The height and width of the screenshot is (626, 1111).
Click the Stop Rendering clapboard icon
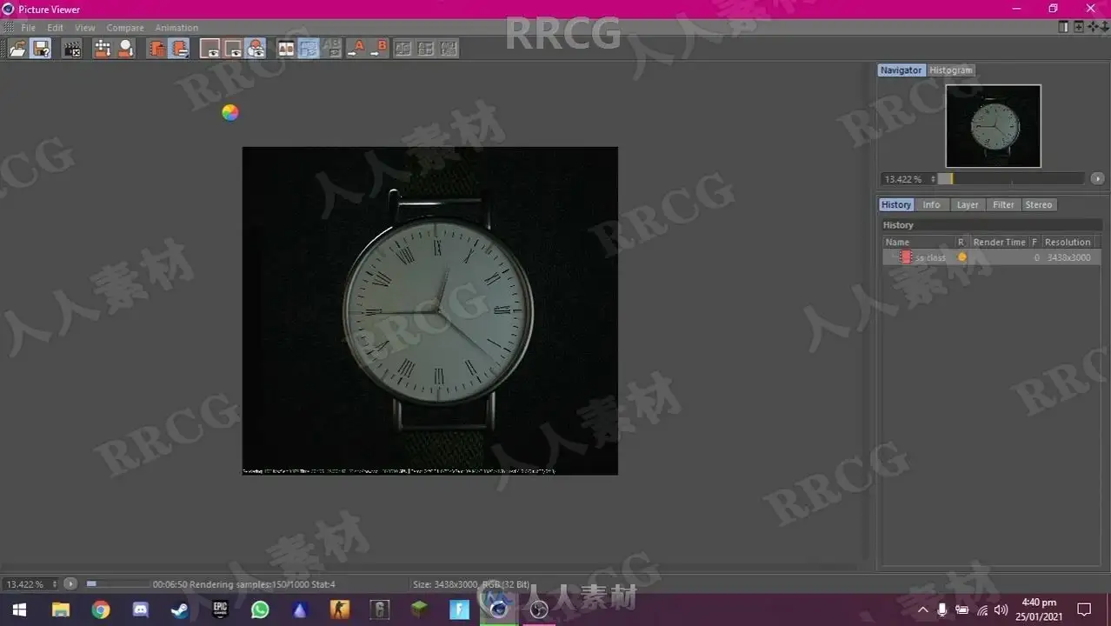click(72, 49)
